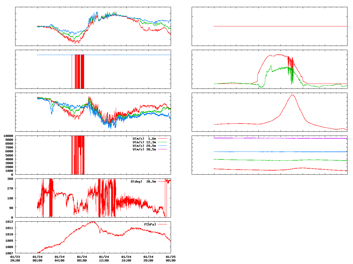
Task: Click the "U(m/s) 29.5m" legend label
Action: [x=144, y=146]
